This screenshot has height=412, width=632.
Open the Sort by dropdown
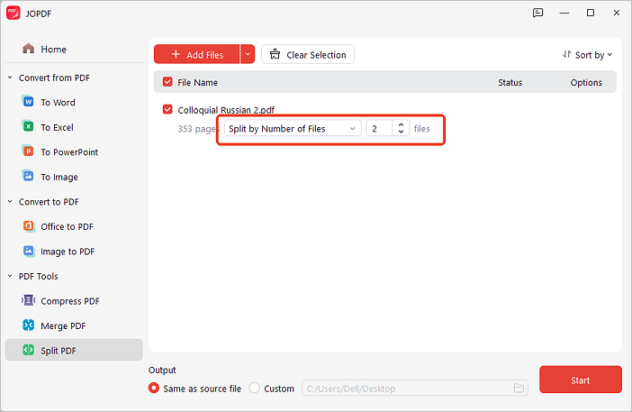click(x=587, y=55)
